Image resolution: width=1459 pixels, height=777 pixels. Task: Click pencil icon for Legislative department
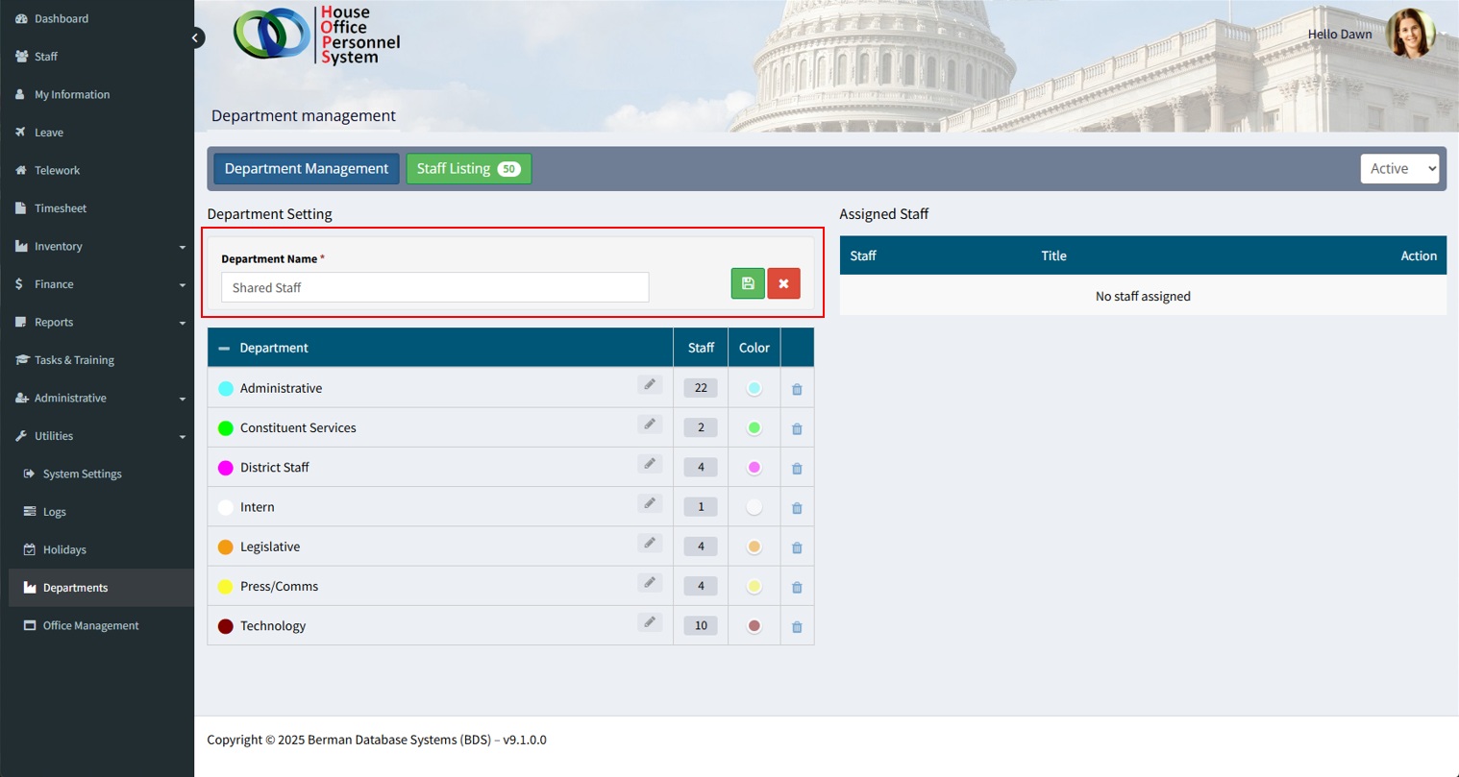[x=650, y=545]
